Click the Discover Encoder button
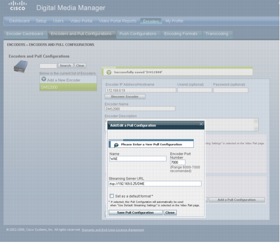Viewport: 280px width, 243px height. coord(125,97)
